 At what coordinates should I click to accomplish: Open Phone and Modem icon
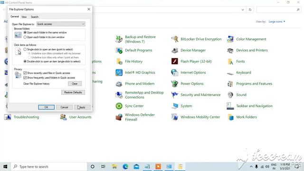point(119,84)
